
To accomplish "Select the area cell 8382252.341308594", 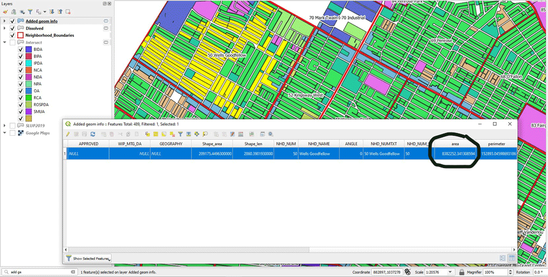I will (x=455, y=153).
